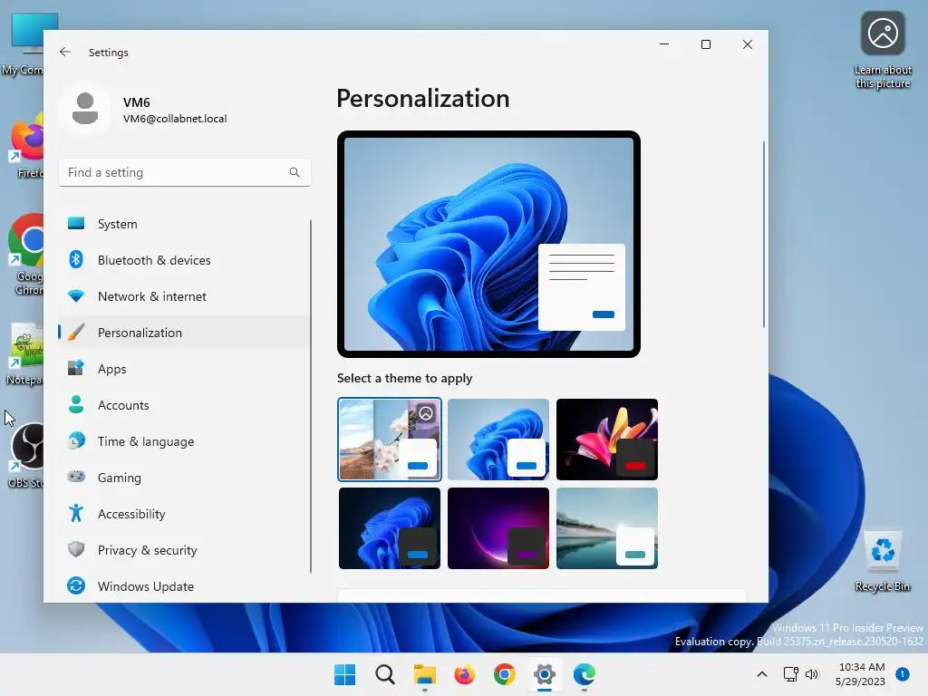Click the VM6 user avatar icon
The image size is (928, 696).
point(85,109)
